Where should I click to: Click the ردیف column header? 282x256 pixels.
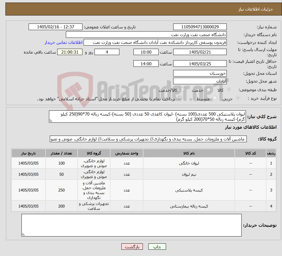pos(271,153)
